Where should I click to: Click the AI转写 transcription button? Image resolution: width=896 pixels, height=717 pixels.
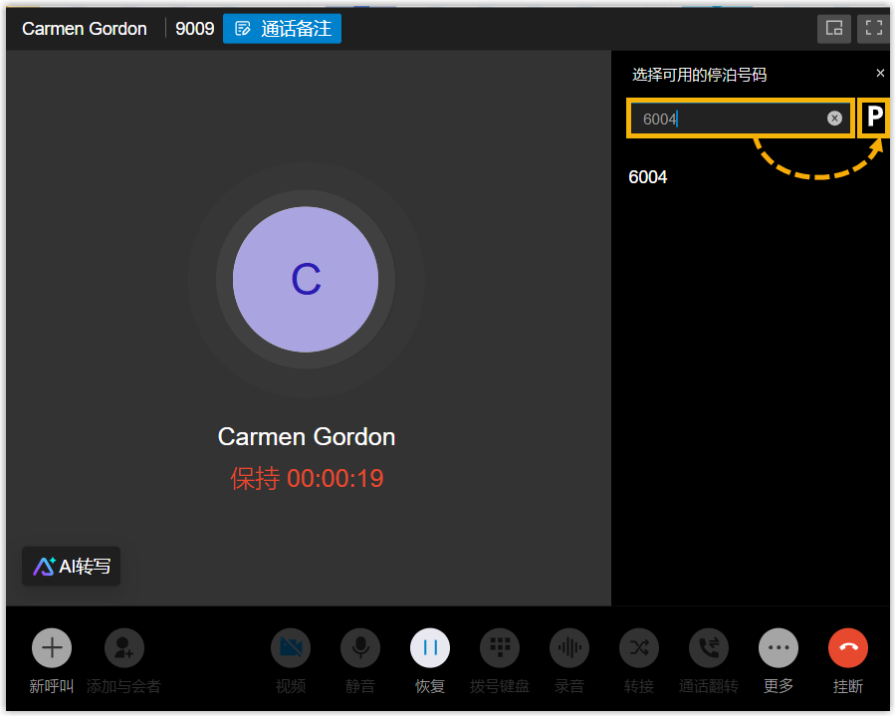(x=72, y=567)
